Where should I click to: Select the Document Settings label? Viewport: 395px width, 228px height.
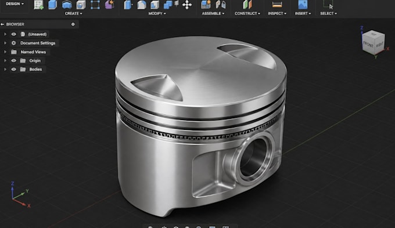click(x=38, y=43)
